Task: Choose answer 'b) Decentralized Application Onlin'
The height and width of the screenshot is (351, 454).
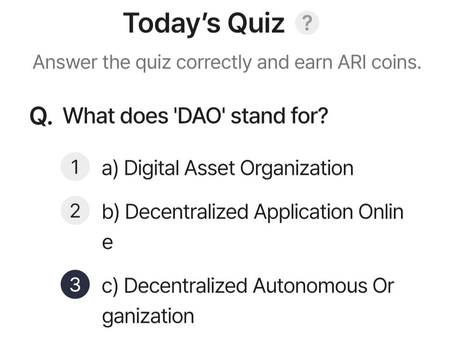Action: [x=253, y=212]
